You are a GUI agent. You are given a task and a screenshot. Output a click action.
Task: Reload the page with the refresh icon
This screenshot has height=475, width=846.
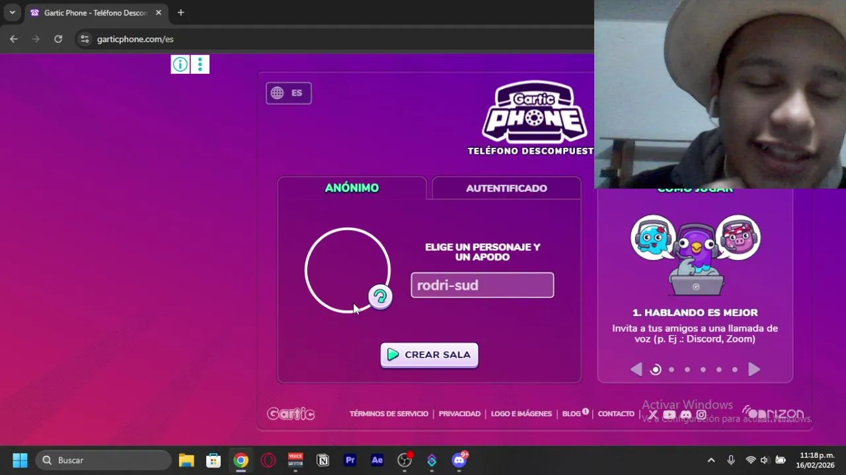(x=58, y=39)
